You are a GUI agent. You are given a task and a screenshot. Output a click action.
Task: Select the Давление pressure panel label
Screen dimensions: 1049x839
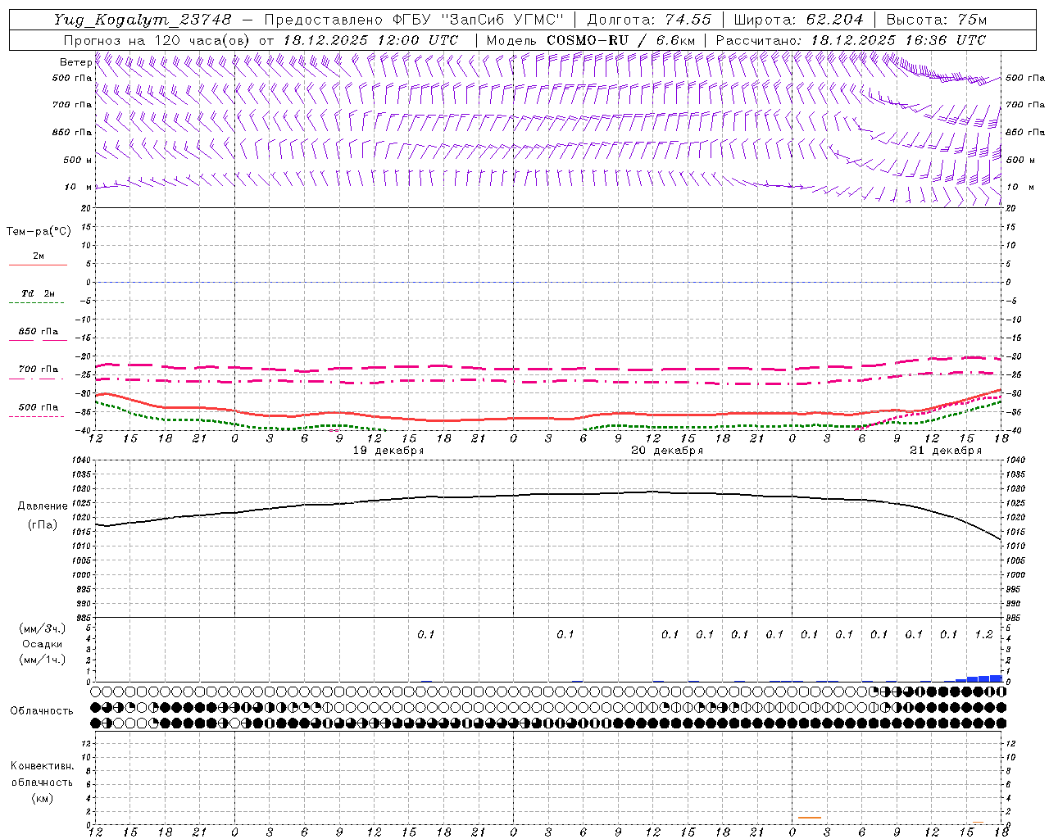(x=43, y=506)
